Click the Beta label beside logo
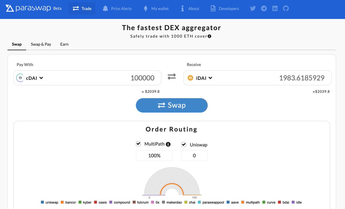 coord(57,8)
